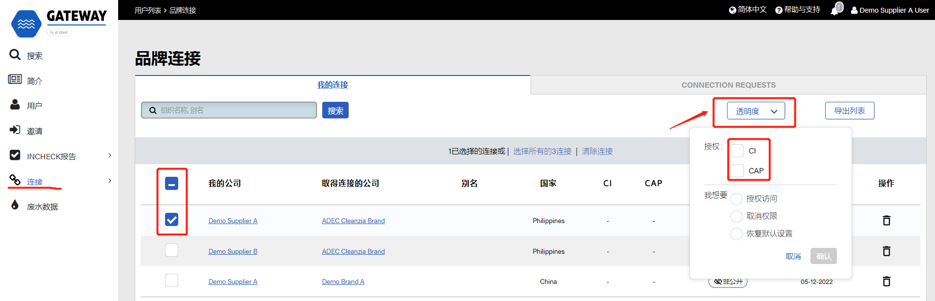
Task: Check the Demo Supplier B row checkbox
Action: [x=171, y=250]
